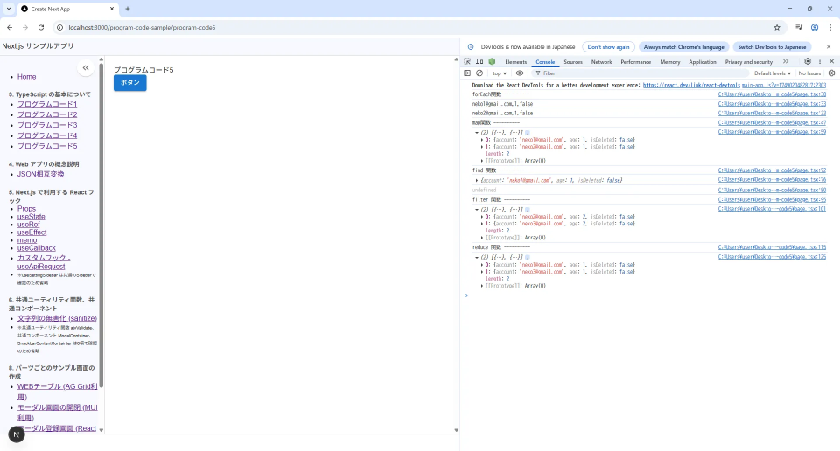Image resolution: width=840 pixels, height=451 pixels.
Task: Open the Privacy and security tab
Action: pos(748,62)
